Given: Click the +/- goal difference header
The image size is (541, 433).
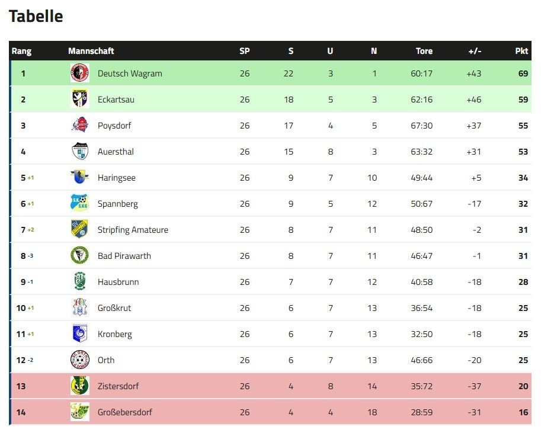Looking at the screenshot, I should (475, 51).
